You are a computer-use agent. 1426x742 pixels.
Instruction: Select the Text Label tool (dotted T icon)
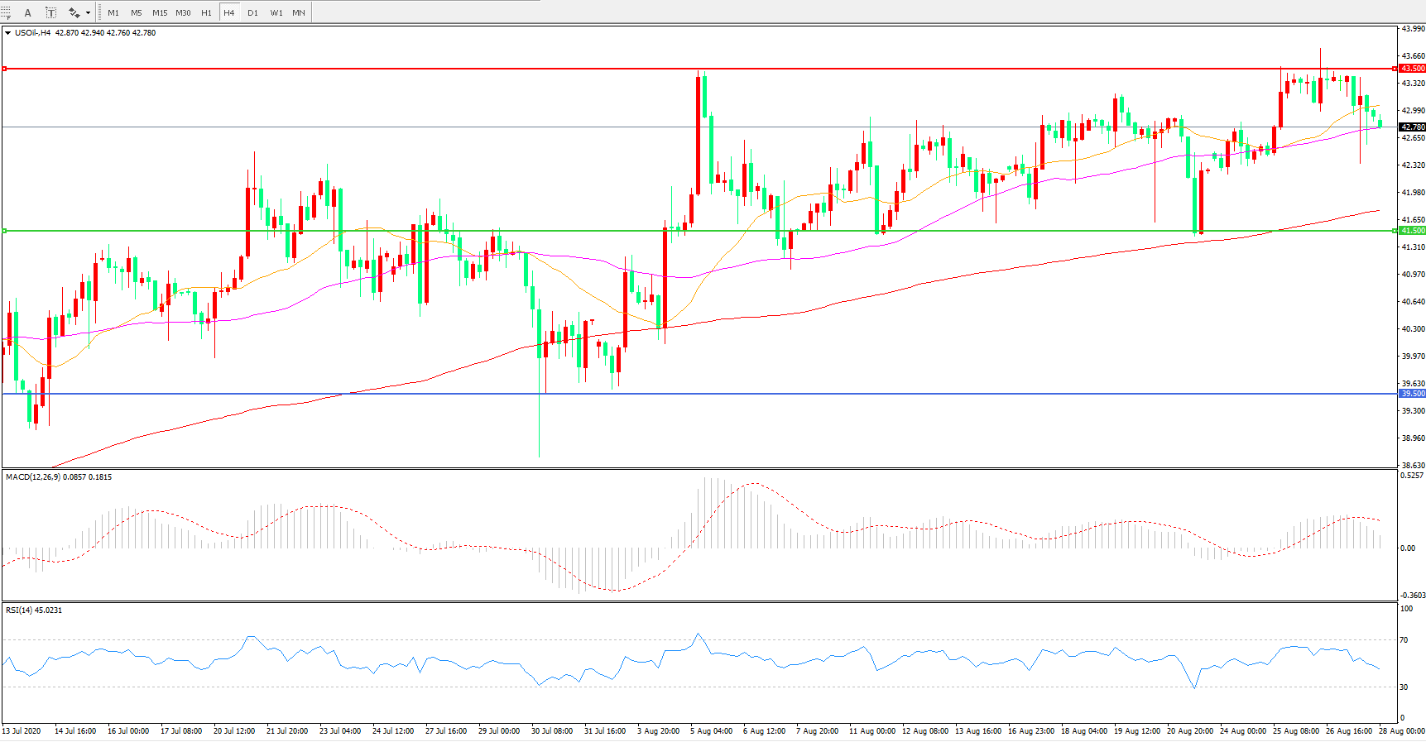[x=50, y=12]
